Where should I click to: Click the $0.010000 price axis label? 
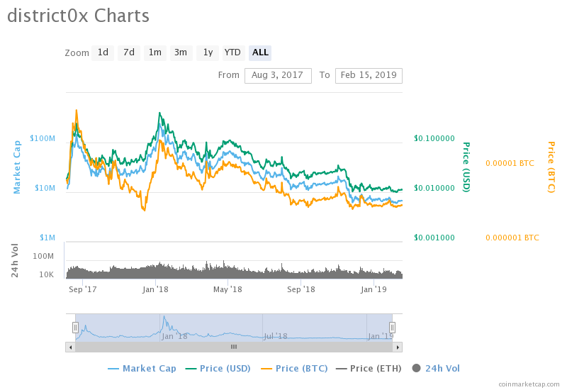(434, 188)
